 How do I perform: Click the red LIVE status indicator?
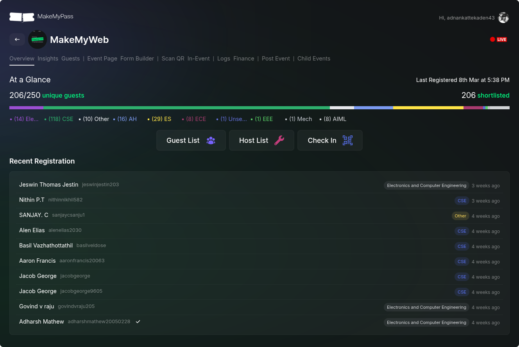point(498,39)
